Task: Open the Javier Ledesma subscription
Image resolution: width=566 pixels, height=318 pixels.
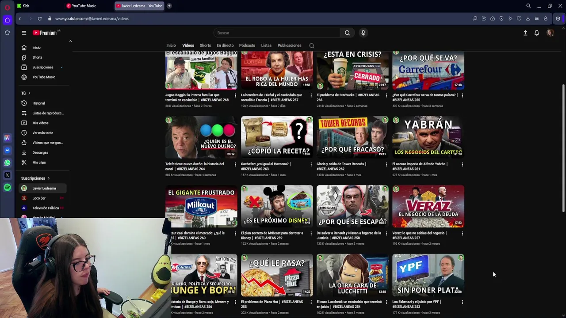Action: pyautogui.click(x=43, y=189)
